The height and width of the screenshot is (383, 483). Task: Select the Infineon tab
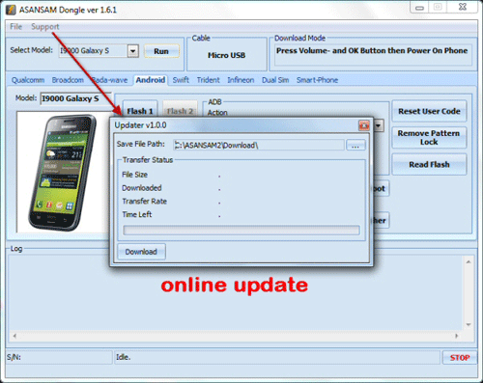(241, 80)
